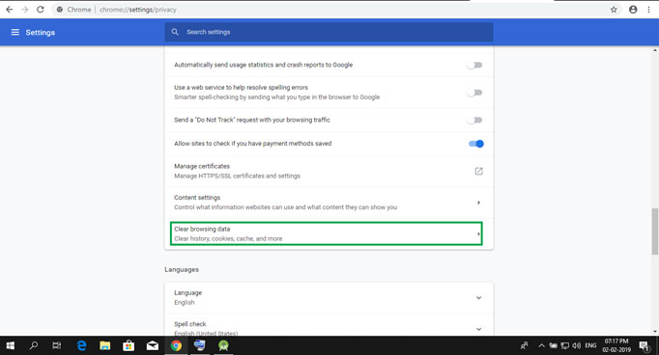Expand the Spell check dropdown
Screen dimensions: 659x355
[x=478, y=329]
